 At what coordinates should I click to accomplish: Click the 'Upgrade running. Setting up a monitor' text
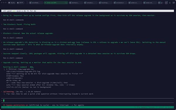coord(43,62)
